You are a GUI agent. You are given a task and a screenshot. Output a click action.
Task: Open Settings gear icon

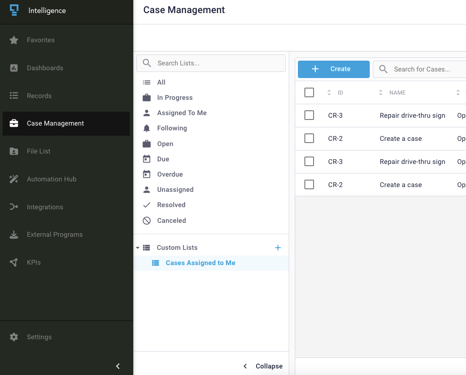click(14, 337)
